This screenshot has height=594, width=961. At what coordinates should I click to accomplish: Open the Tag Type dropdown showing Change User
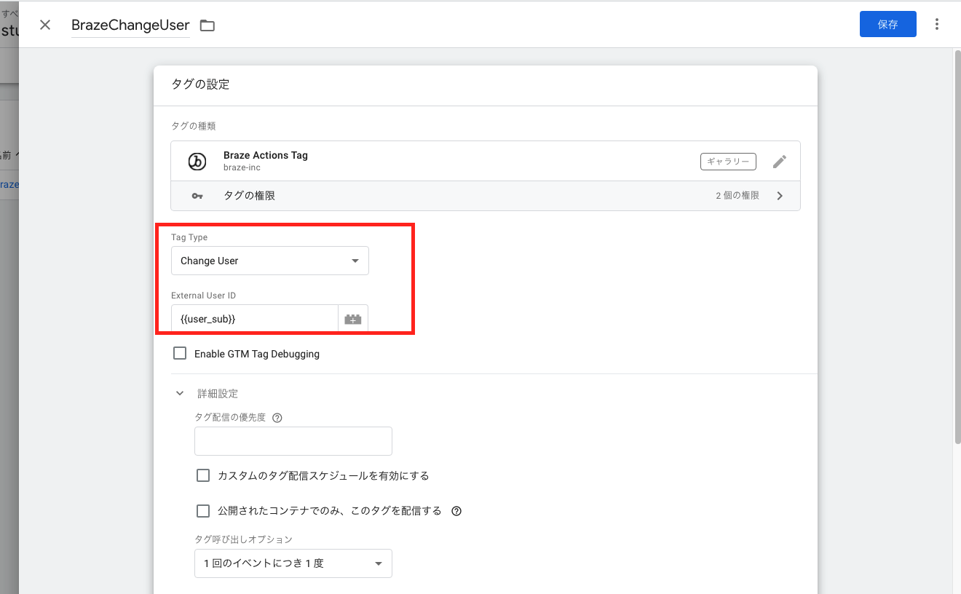pos(269,260)
